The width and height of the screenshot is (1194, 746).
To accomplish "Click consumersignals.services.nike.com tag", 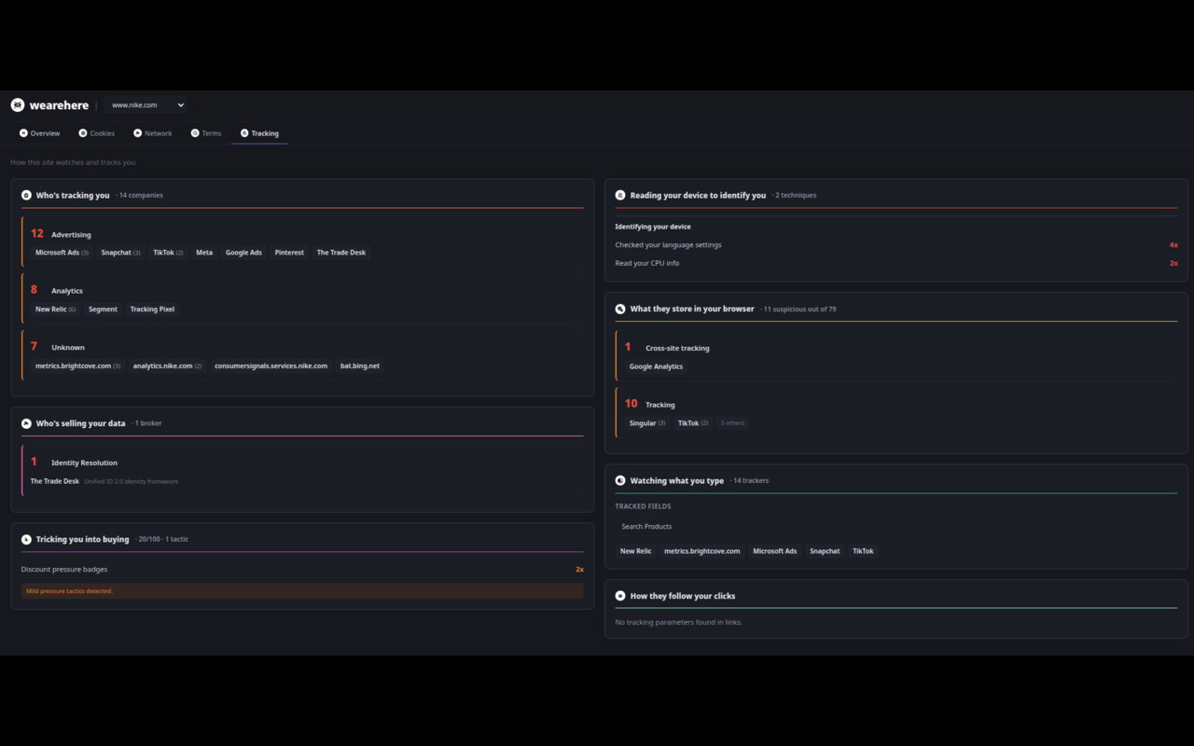I will tap(271, 366).
